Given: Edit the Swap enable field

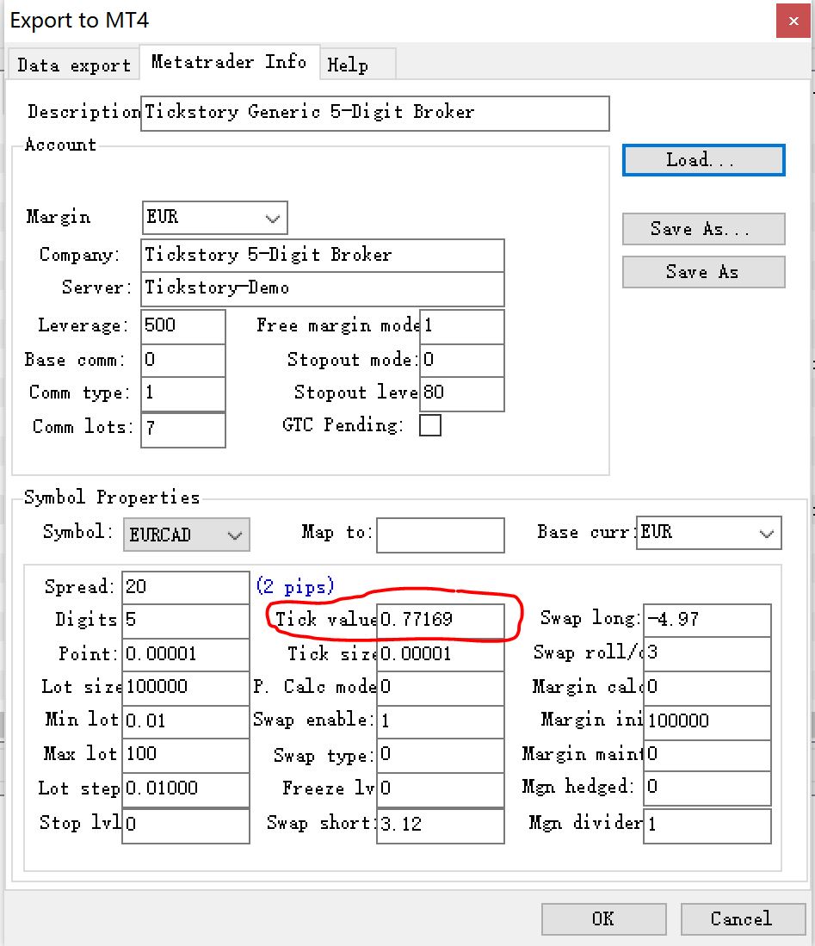Looking at the screenshot, I should (x=441, y=721).
